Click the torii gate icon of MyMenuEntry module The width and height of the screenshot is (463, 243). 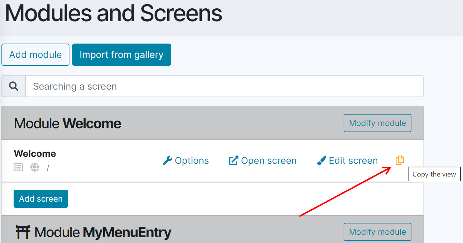click(x=23, y=232)
